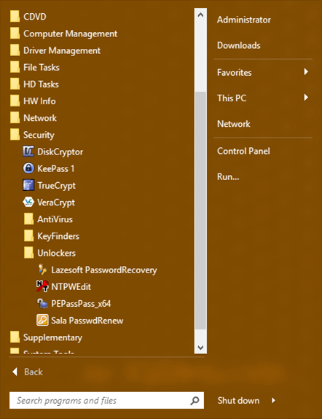Screen dimensions: 322x419
Task: Launch DiskCryptor via its icon
Action: tap(28, 152)
